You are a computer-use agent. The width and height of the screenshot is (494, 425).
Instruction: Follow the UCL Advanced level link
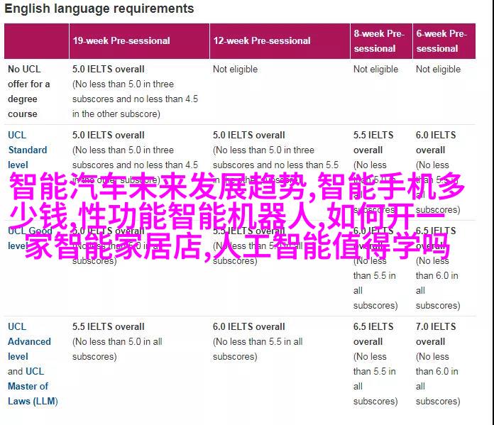(29, 341)
